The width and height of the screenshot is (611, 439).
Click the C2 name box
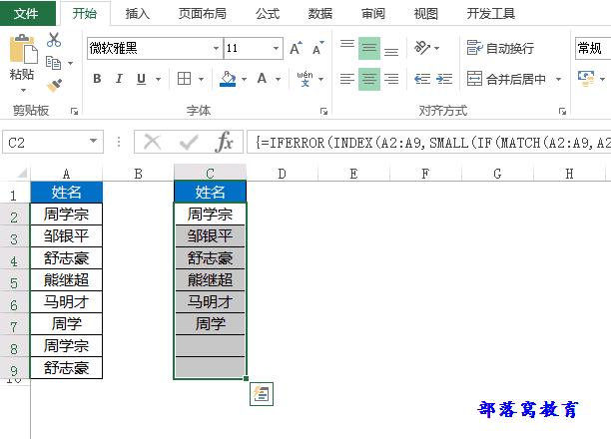point(53,142)
